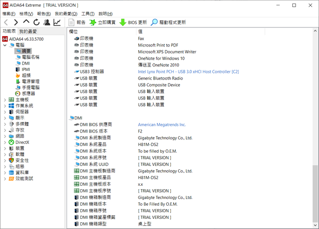Viewport: 319px width, 229px height.
Task: Open Intel Lynx Point PCH USB link
Action: pos(188,72)
